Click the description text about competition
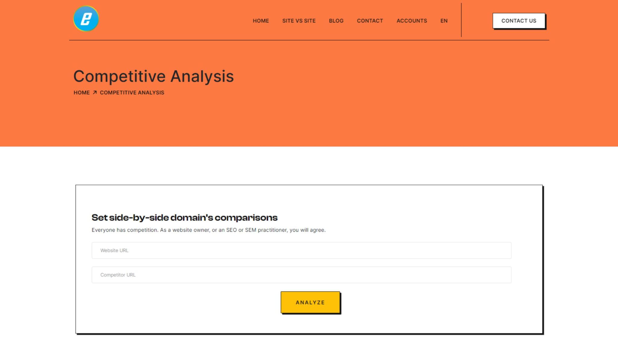618x348 pixels. pos(209,230)
